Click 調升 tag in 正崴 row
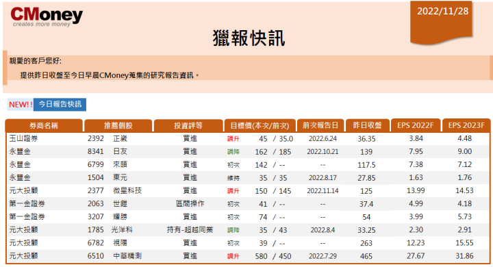This screenshot has height=267, width=493. coord(233,139)
